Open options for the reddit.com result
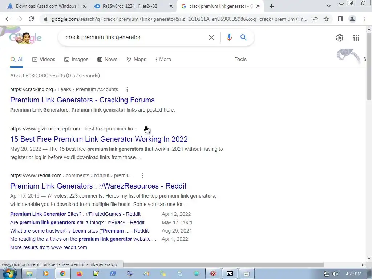 point(142,175)
